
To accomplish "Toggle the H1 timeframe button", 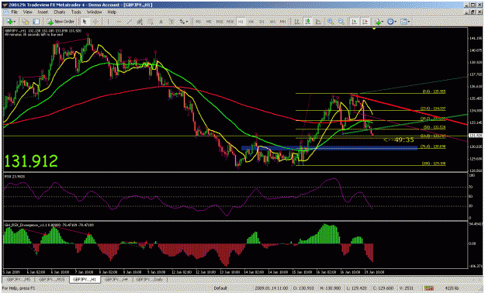I will coord(241,22).
